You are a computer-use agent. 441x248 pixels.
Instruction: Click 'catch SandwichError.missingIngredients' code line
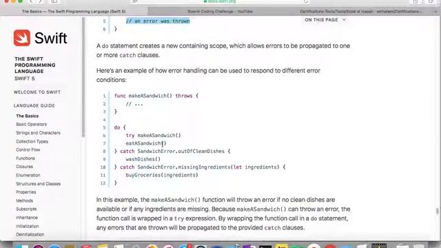200,167
